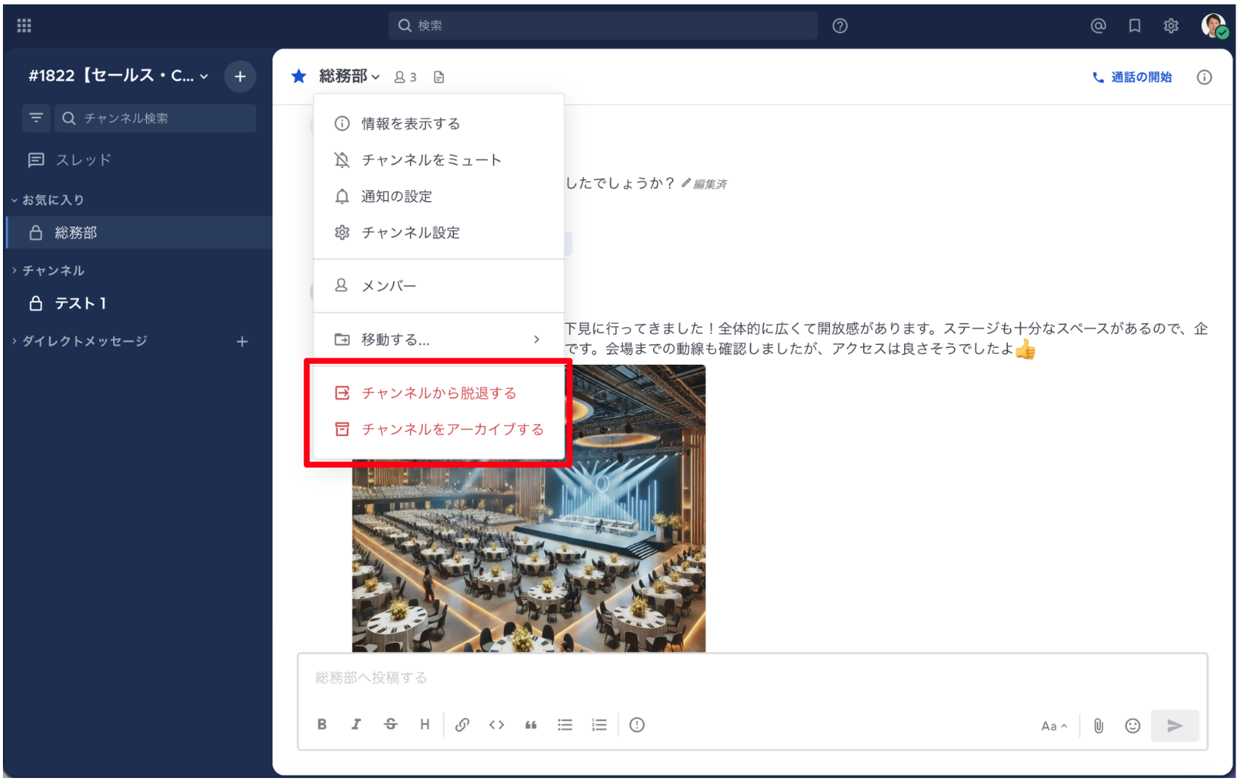
Task: Select チャンネルから脱退する from the menu
Action: click(x=439, y=393)
